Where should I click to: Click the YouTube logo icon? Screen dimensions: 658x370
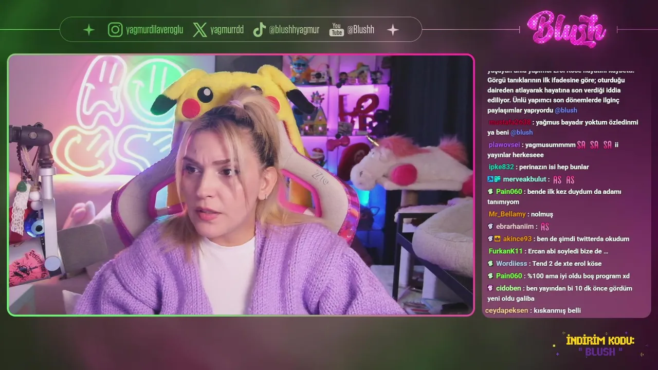(x=337, y=30)
